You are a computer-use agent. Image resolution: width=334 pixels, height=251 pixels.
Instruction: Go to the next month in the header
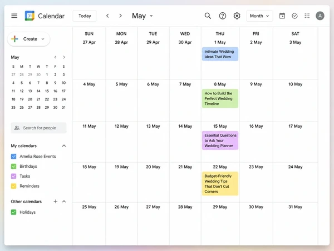coord(121,16)
